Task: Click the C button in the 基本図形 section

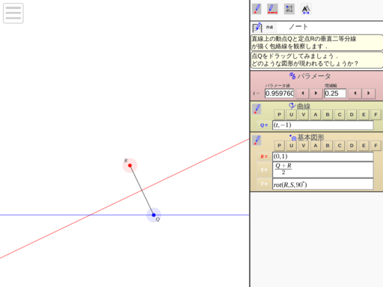Action: pyautogui.click(x=340, y=146)
